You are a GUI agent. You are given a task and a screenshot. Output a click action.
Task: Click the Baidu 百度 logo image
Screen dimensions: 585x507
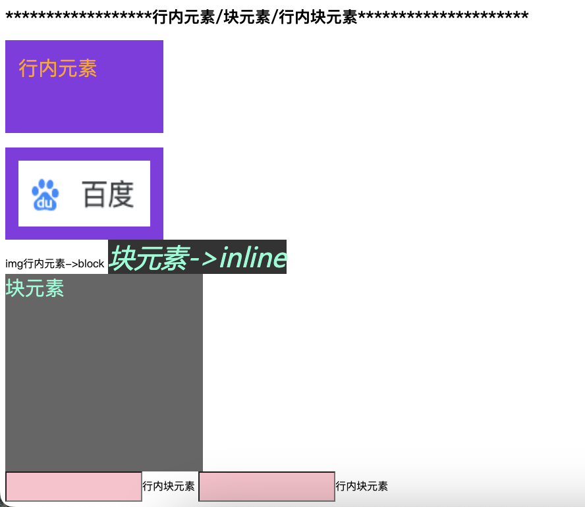[84, 194]
